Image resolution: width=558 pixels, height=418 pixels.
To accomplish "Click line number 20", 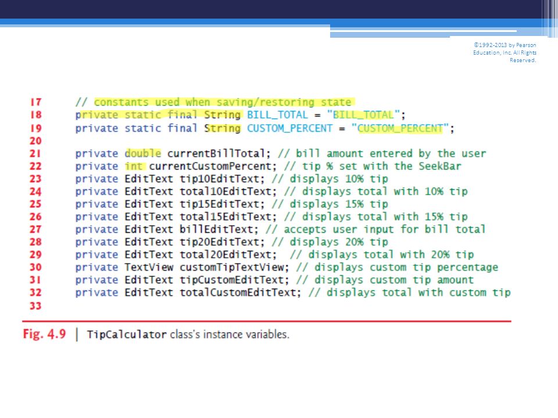I will [x=35, y=140].
